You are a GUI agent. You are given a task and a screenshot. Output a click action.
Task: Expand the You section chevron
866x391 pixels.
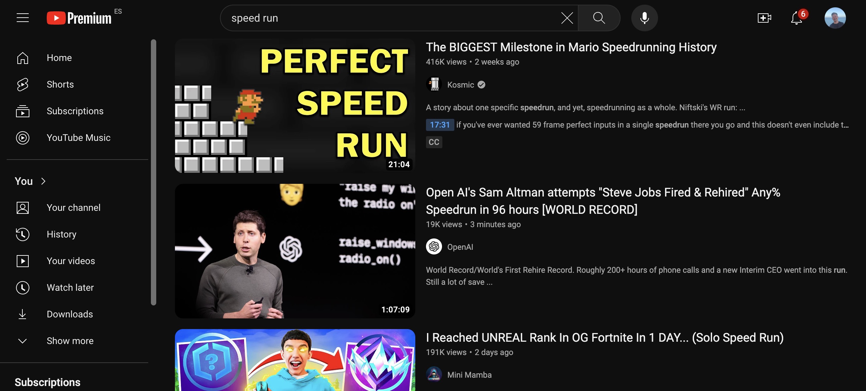tap(44, 181)
